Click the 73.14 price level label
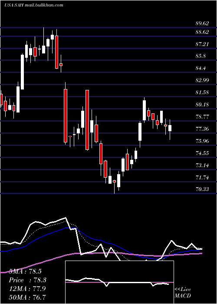Screen dimensions: 217x304 coord(202,165)
